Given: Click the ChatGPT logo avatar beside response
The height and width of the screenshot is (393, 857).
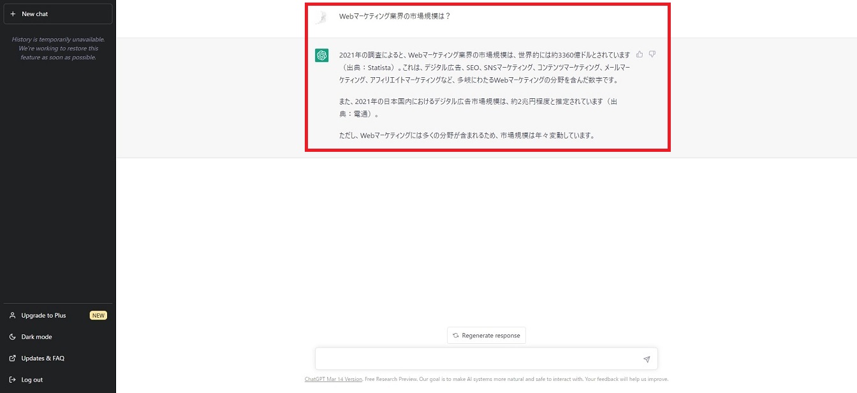Looking at the screenshot, I should pos(321,56).
